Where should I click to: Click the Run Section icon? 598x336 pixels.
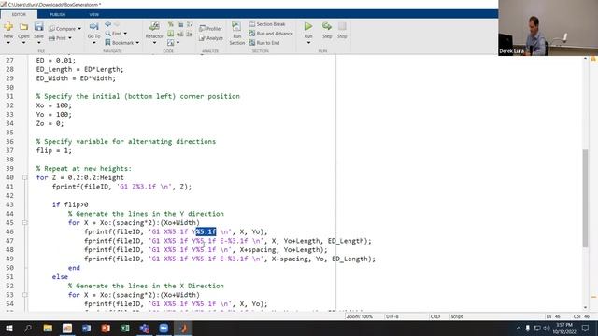click(236, 27)
